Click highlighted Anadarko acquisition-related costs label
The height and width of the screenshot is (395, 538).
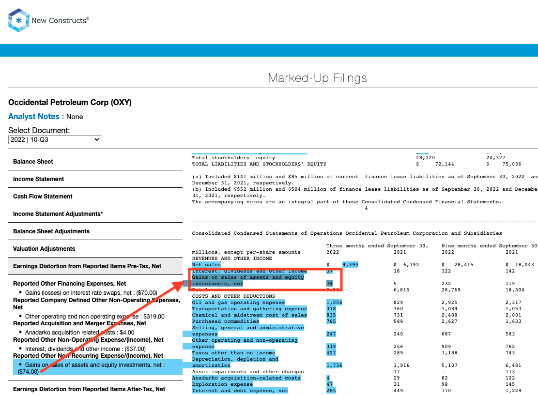[246, 378]
